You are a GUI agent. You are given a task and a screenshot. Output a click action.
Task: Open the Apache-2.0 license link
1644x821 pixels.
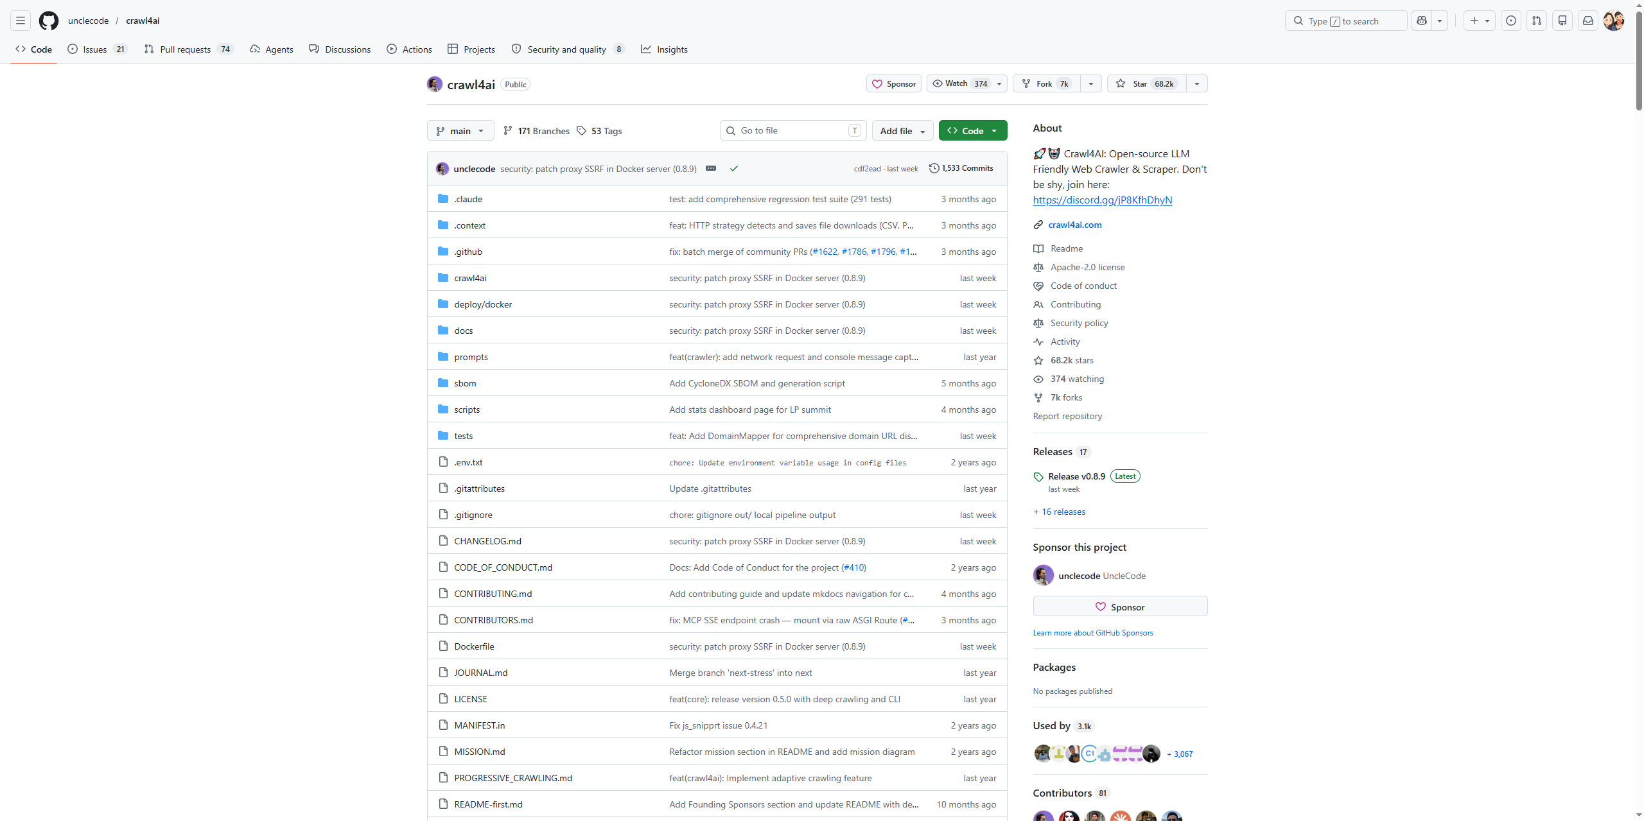tap(1087, 267)
